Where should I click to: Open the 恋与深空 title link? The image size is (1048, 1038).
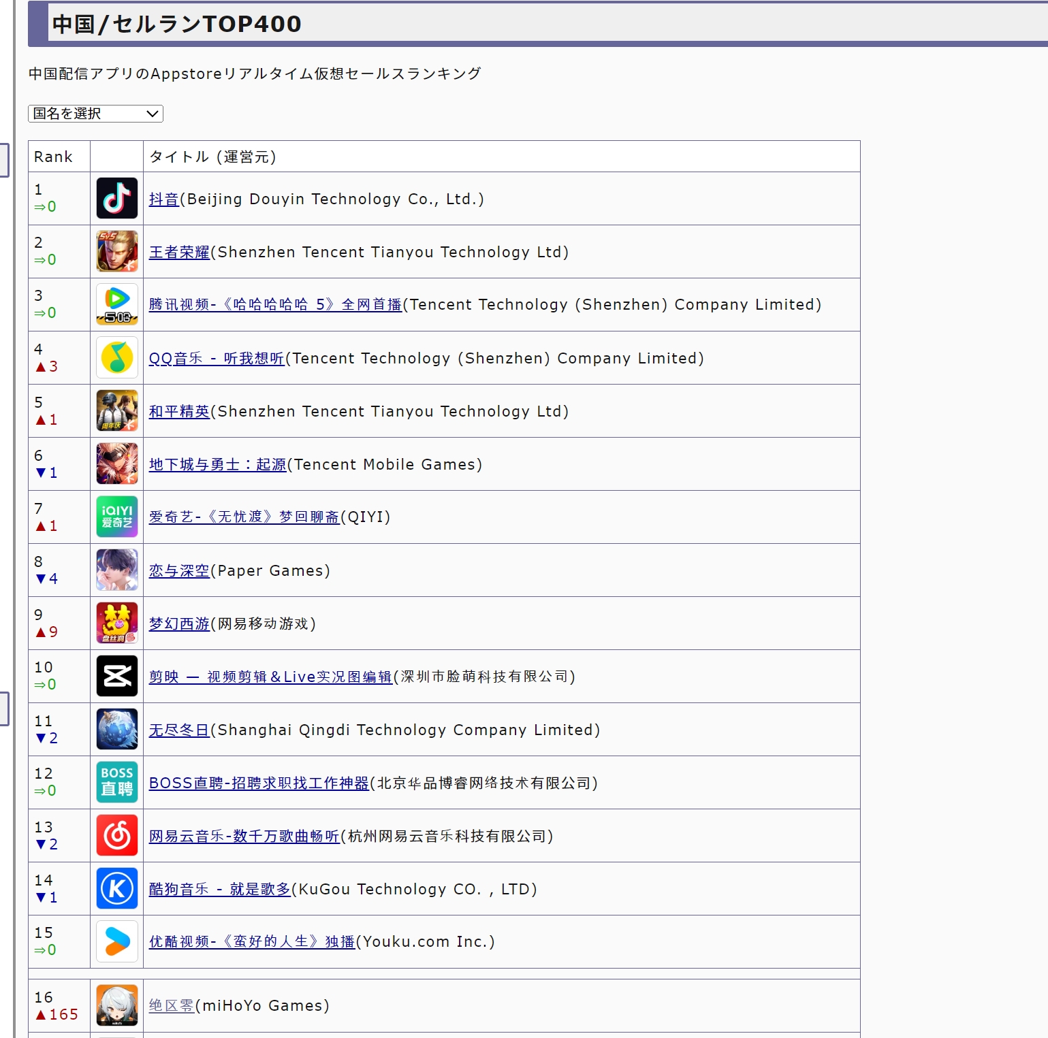coord(179,571)
